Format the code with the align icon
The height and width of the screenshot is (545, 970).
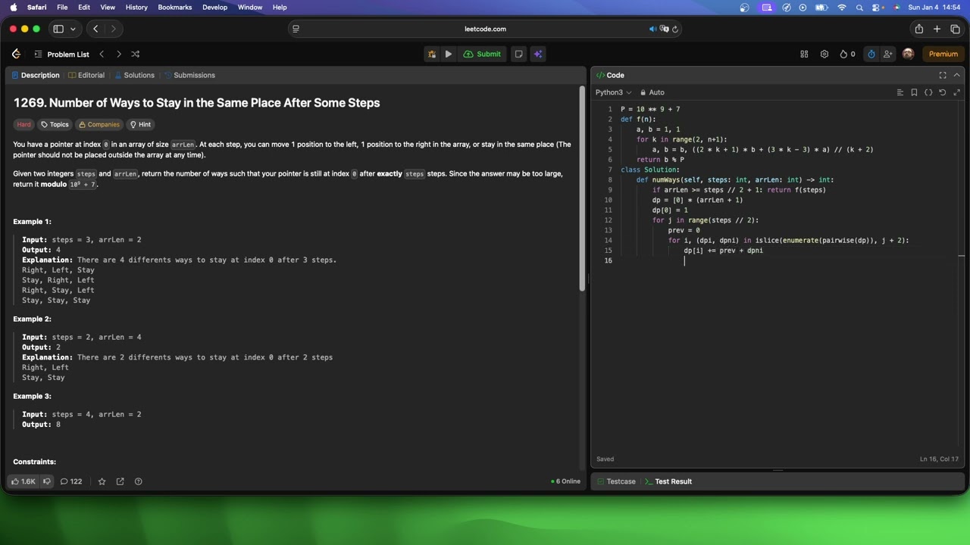(x=900, y=92)
